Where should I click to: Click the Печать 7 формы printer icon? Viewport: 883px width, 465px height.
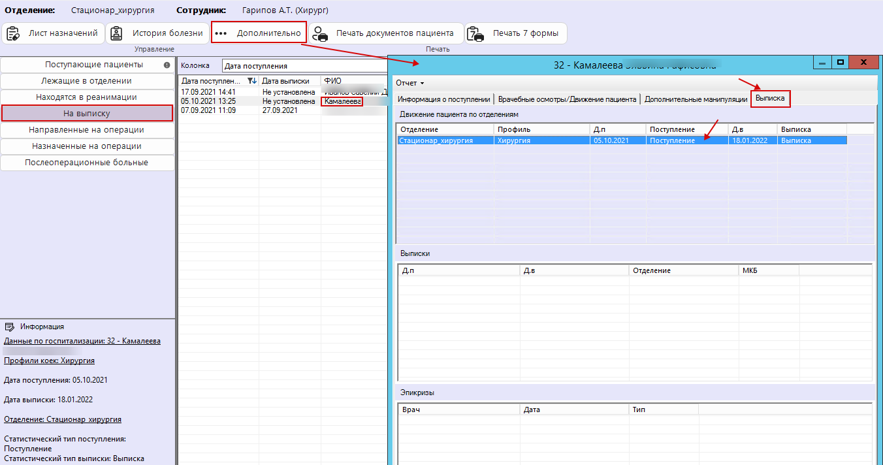[476, 34]
